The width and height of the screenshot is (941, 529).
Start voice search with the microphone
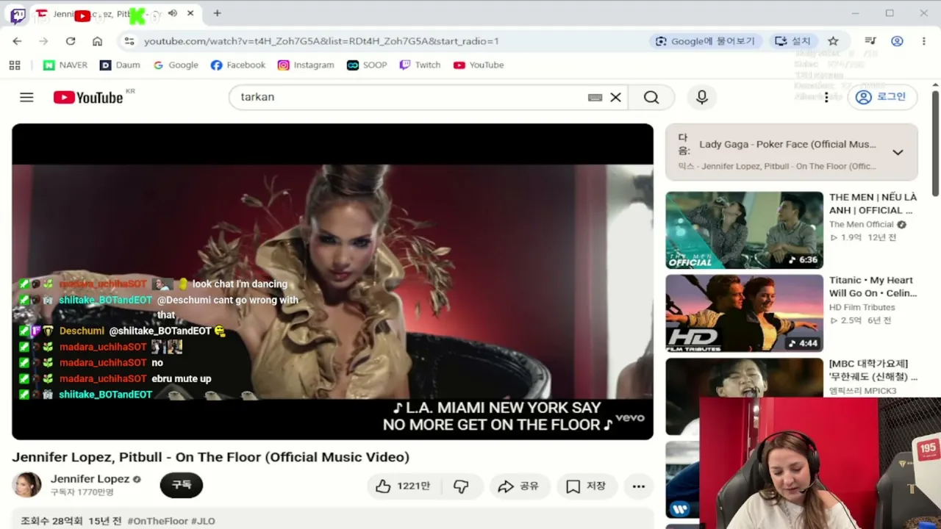coord(702,97)
